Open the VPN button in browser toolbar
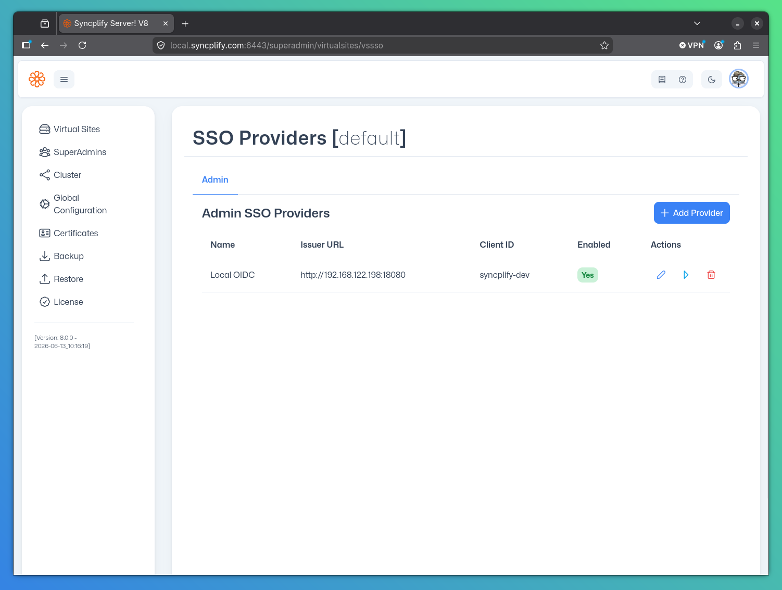782x590 pixels. pyautogui.click(x=691, y=45)
